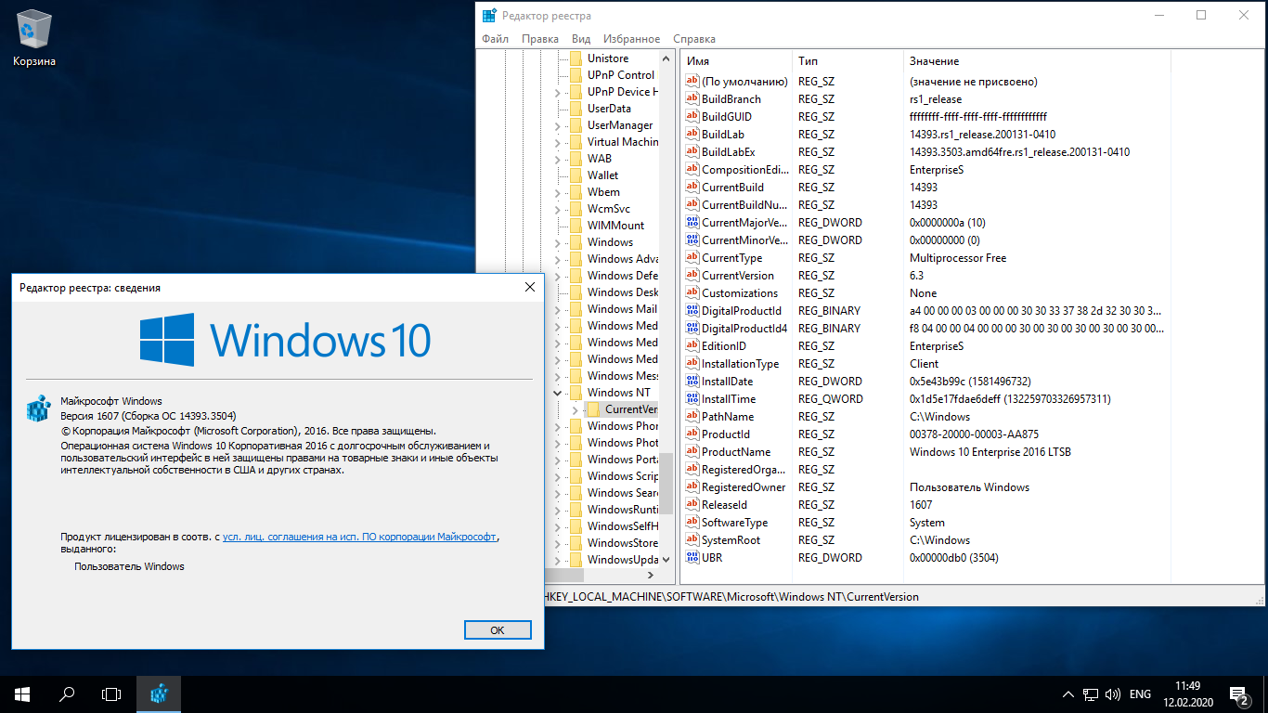Select the WAB tree key
This screenshot has height=713, width=1268.
[600, 159]
